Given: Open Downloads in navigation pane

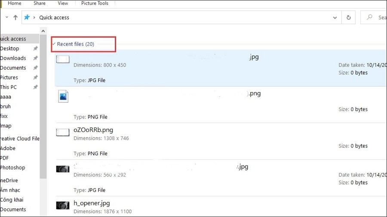Looking at the screenshot, I should [13, 58].
